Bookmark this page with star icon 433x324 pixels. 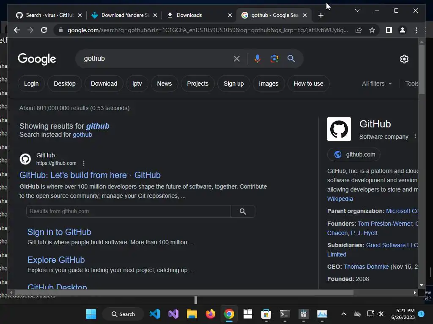372,30
